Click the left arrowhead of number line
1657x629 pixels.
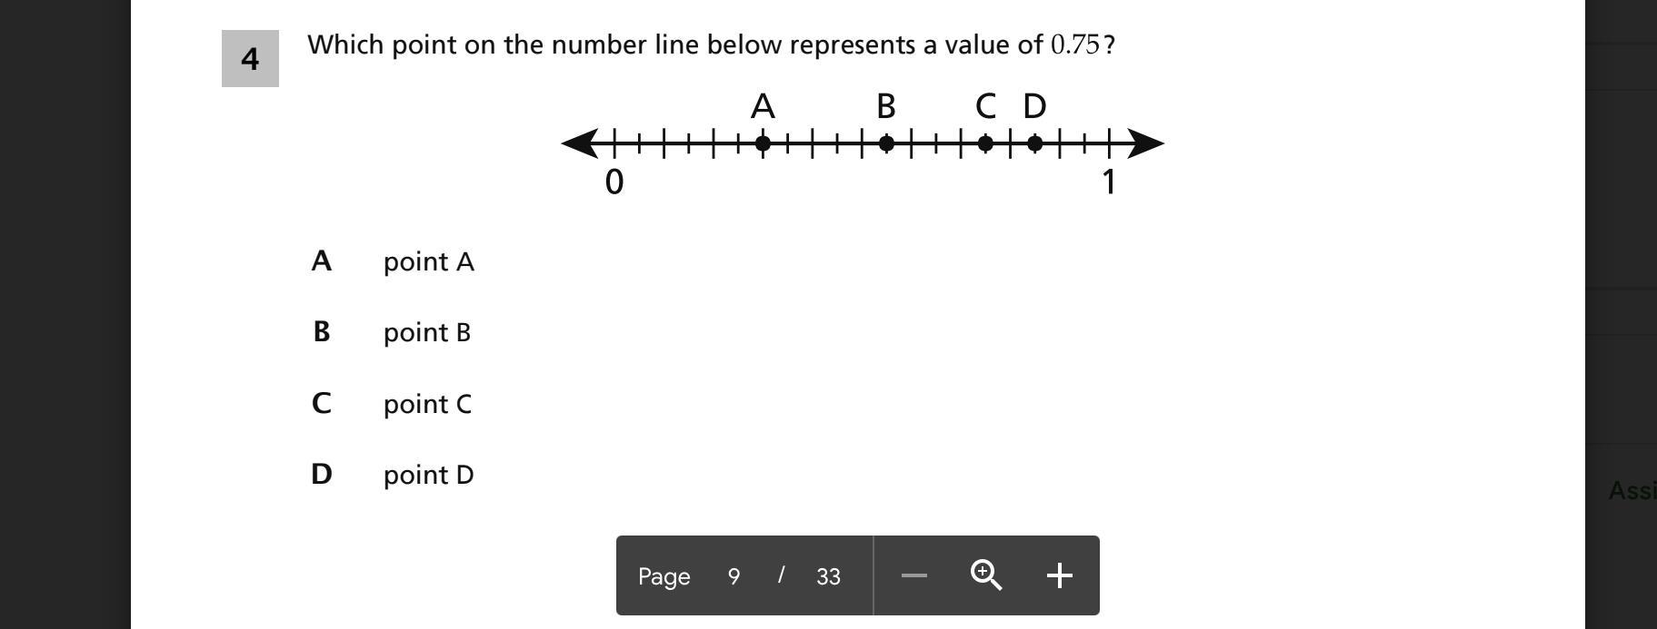click(x=578, y=143)
